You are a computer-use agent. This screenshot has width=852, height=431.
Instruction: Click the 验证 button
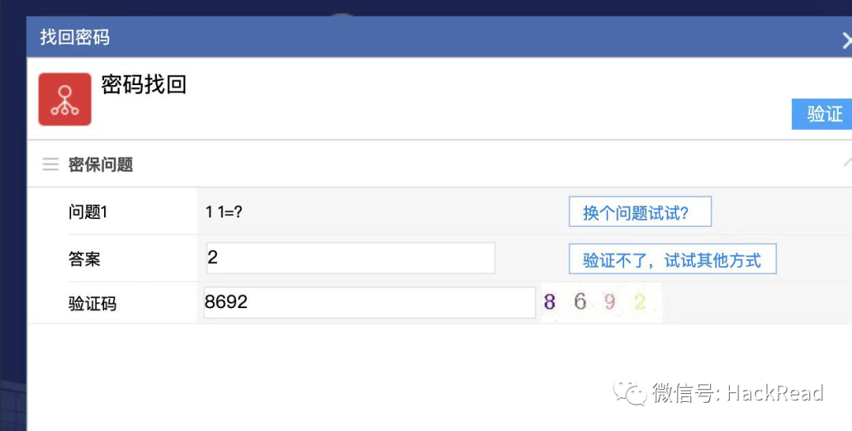click(x=821, y=114)
